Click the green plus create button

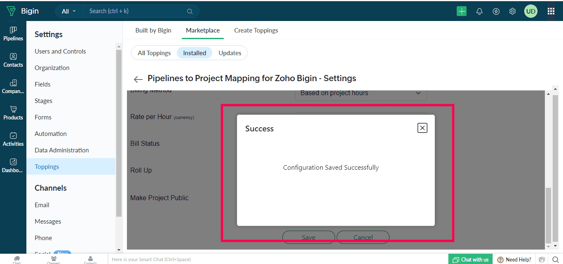(462, 12)
